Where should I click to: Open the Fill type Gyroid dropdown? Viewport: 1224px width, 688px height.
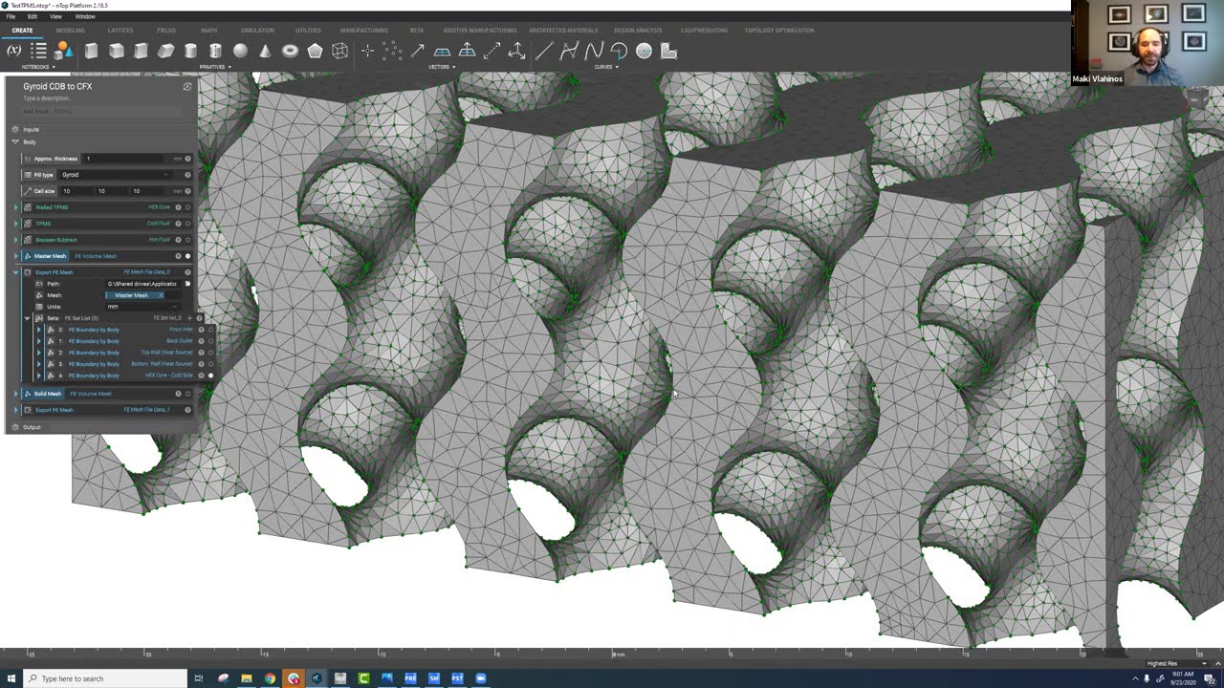pos(118,175)
